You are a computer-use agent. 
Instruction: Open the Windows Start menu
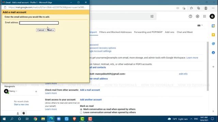pos(4,119)
